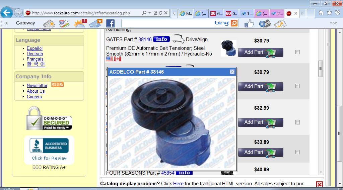Click the orange RSS feed icon
Image resolution: width=343 pixels, height=190 pixels.
tap(57, 85)
